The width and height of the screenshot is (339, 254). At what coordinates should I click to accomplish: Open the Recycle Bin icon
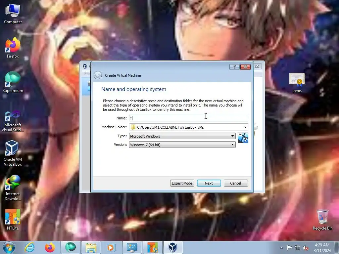(322, 220)
